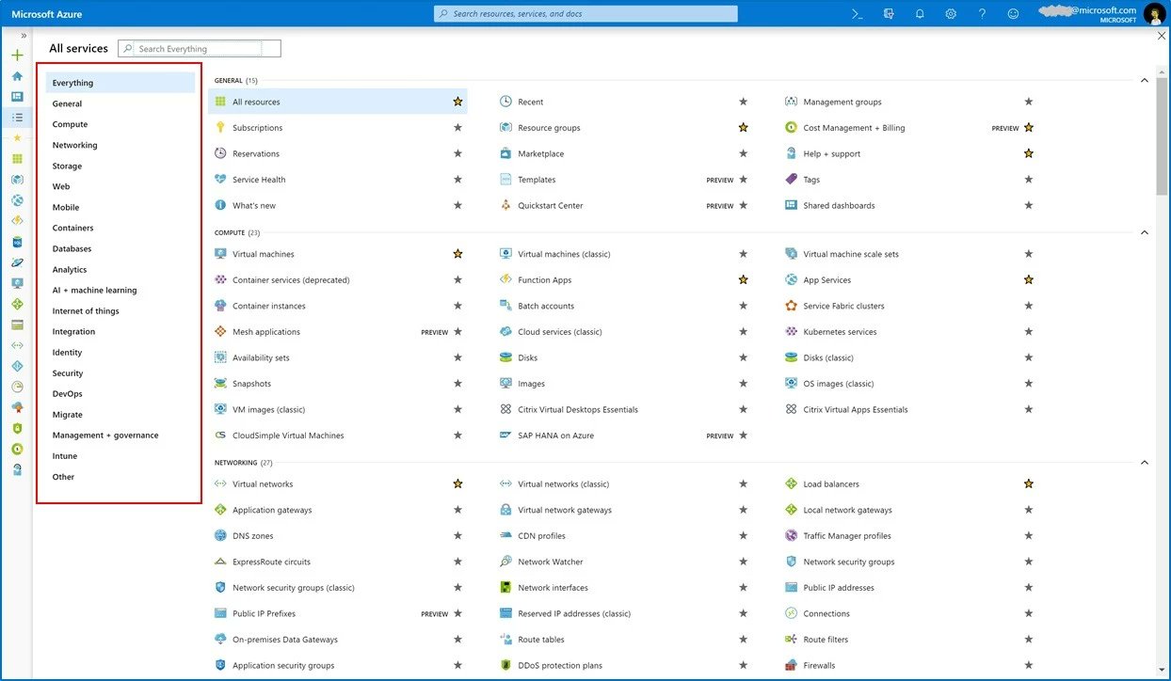Open Dashboard icon in left sidebar
This screenshot has height=681, width=1171.
click(17, 97)
